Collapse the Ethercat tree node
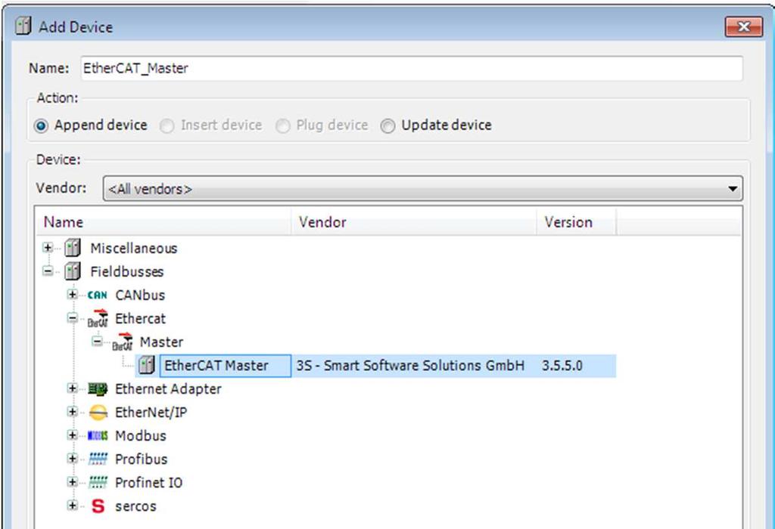 pos(72,318)
